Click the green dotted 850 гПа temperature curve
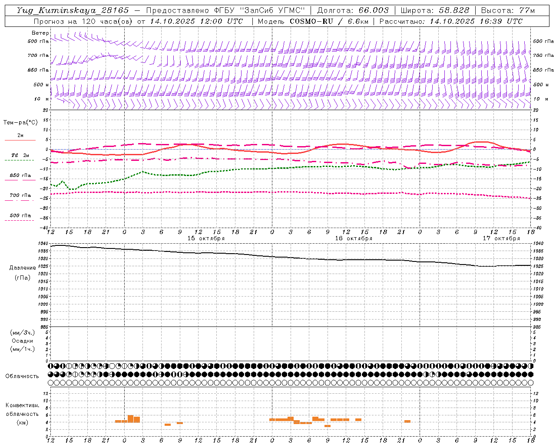556x444 pixels. click(290, 168)
